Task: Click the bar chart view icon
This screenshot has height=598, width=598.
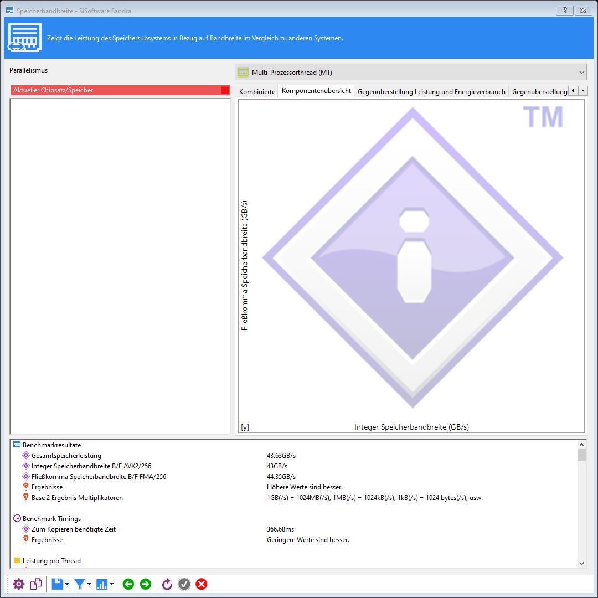Action: coord(101,584)
